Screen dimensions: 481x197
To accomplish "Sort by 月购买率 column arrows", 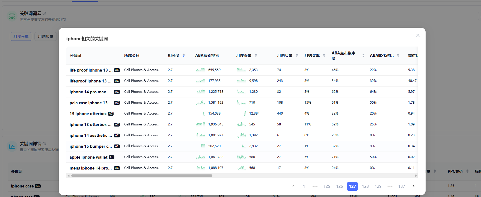I will point(324,56).
